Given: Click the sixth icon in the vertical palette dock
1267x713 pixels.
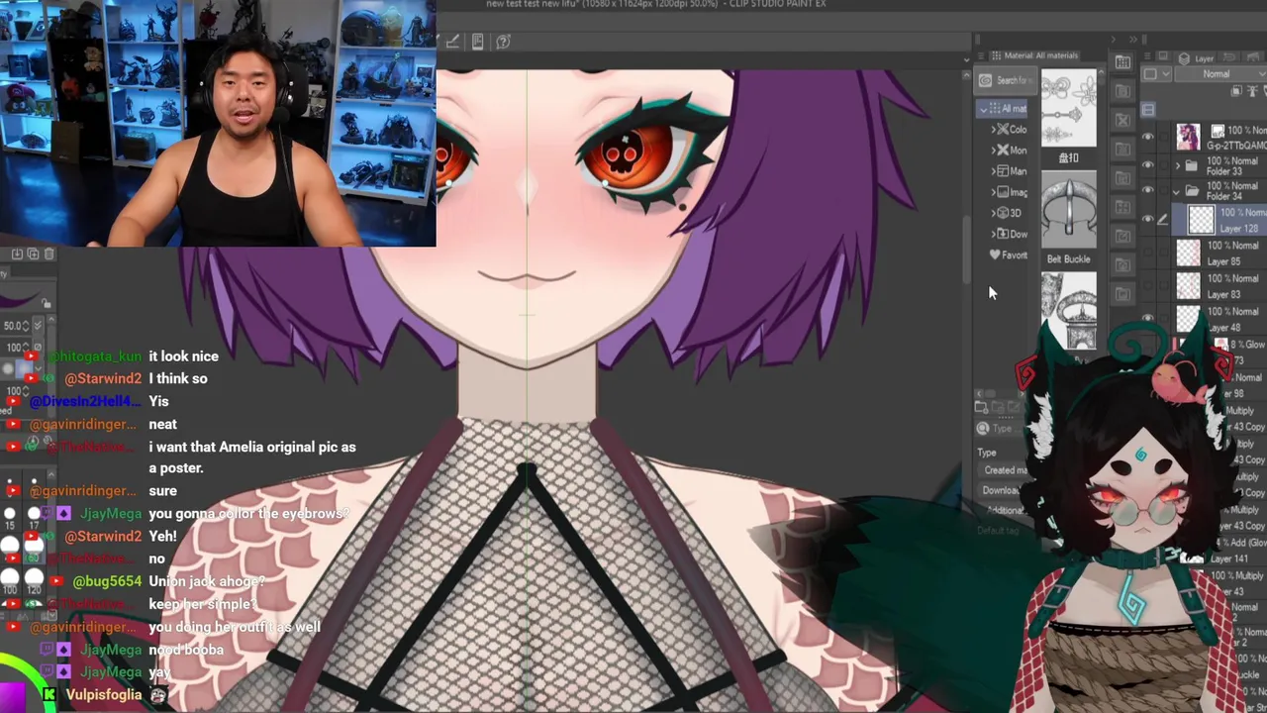Looking at the screenshot, I should [1122, 208].
